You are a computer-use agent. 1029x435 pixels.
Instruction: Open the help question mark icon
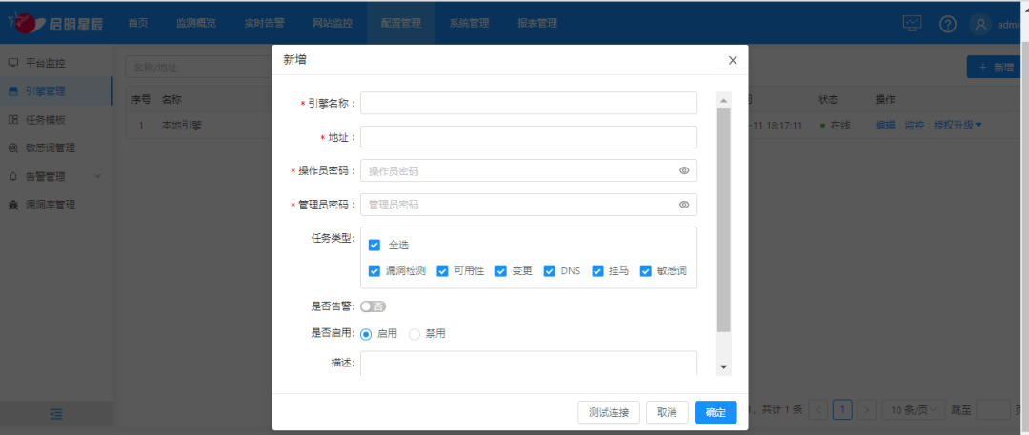pos(947,24)
